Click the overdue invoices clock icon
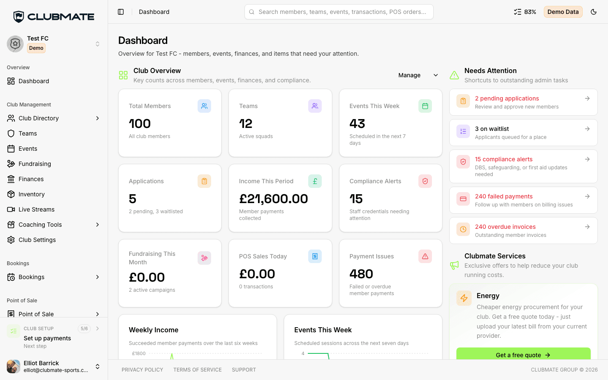 [x=463, y=229]
